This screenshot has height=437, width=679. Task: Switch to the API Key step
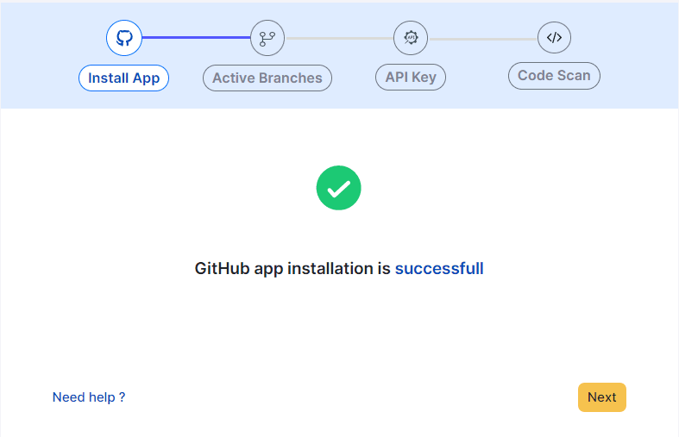(411, 77)
